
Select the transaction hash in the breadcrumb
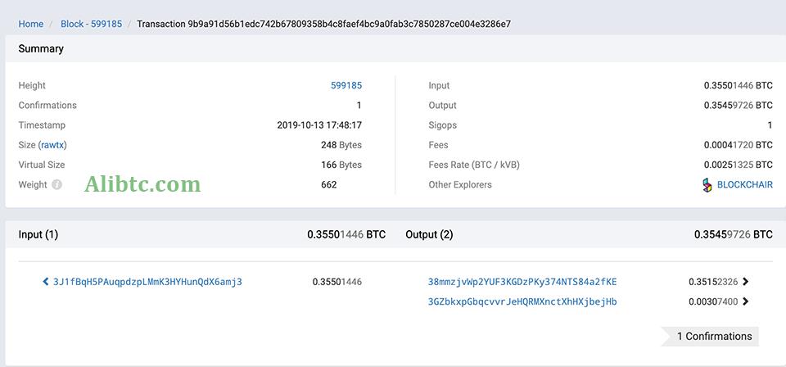pos(323,24)
